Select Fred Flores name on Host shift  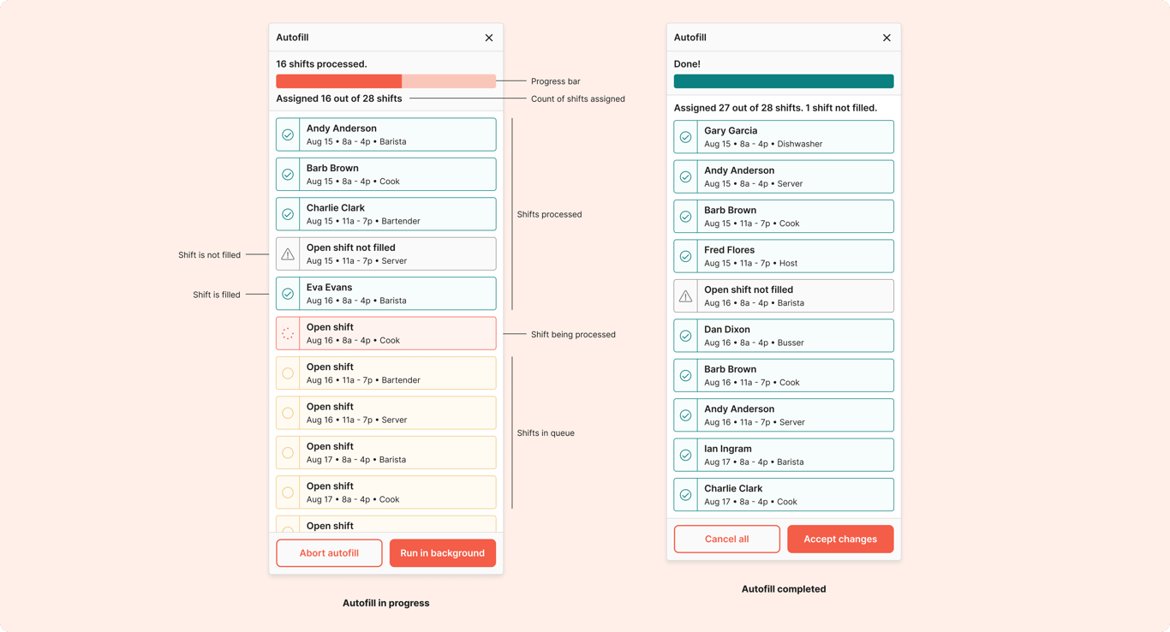[x=729, y=250]
